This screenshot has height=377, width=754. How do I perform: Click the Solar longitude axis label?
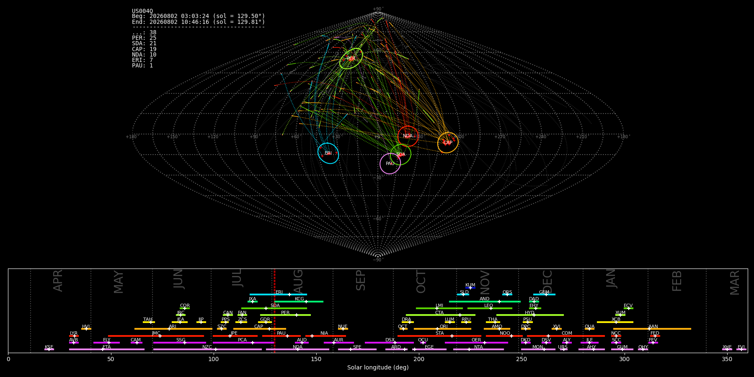(378, 367)
